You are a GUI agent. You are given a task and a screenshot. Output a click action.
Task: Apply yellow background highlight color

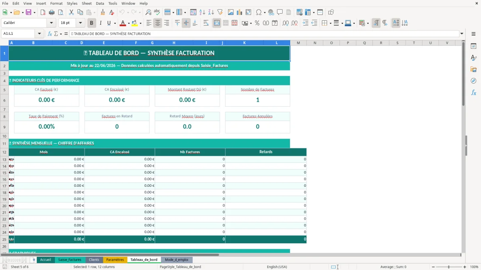134,23
